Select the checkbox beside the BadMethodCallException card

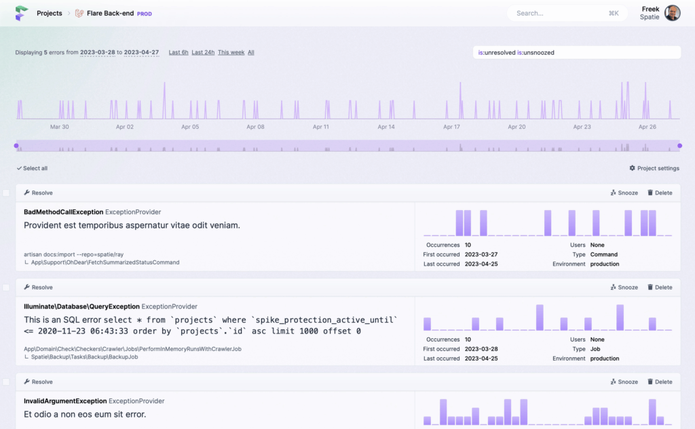point(7,192)
